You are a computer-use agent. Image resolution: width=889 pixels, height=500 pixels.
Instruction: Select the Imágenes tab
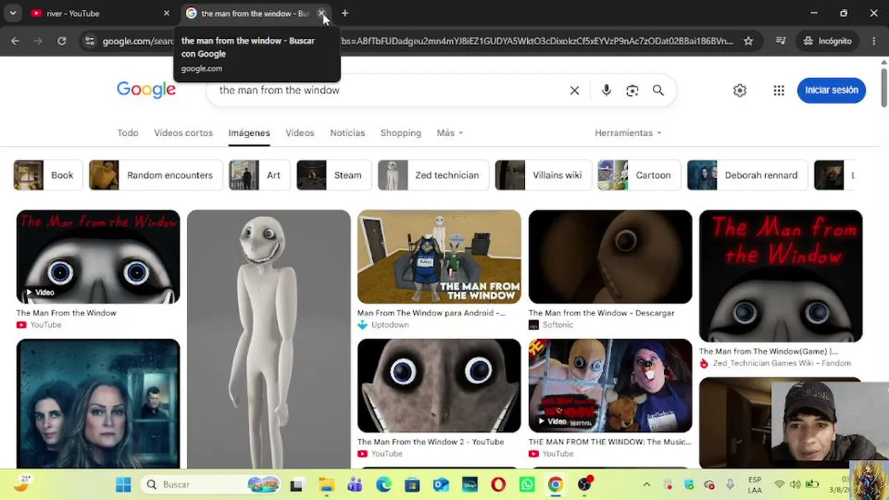(x=249, y=133)
